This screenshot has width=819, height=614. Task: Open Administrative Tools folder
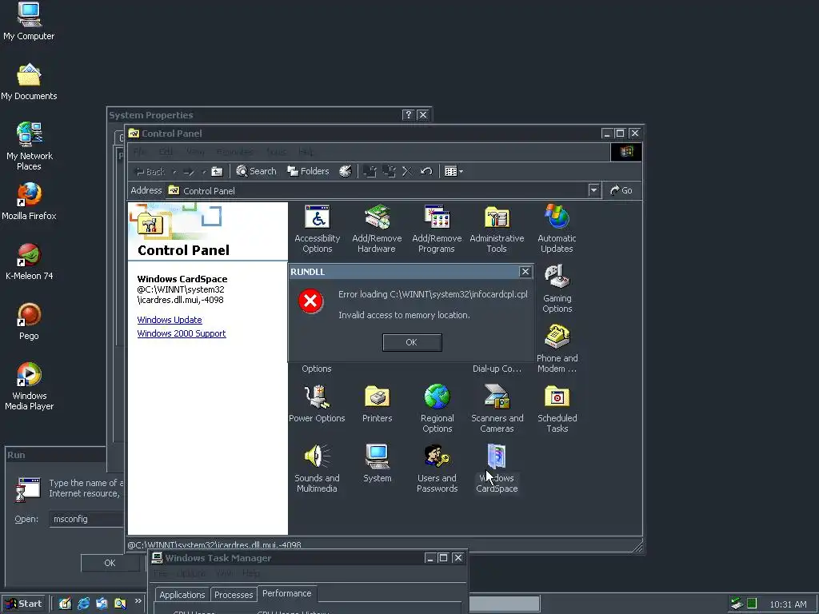(497, 229)
